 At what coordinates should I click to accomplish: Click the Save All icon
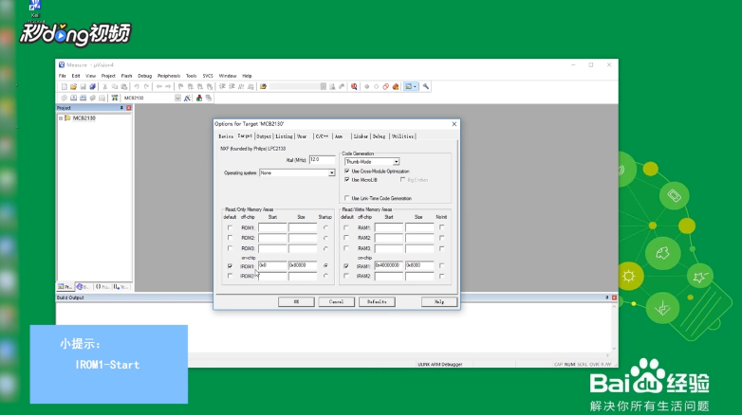(x=93, y=86)
